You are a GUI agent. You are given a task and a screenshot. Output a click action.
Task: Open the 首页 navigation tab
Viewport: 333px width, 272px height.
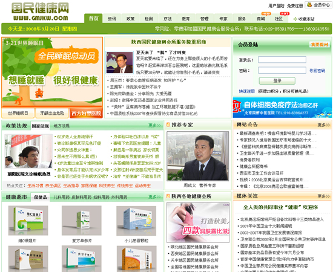coord(93,19)
